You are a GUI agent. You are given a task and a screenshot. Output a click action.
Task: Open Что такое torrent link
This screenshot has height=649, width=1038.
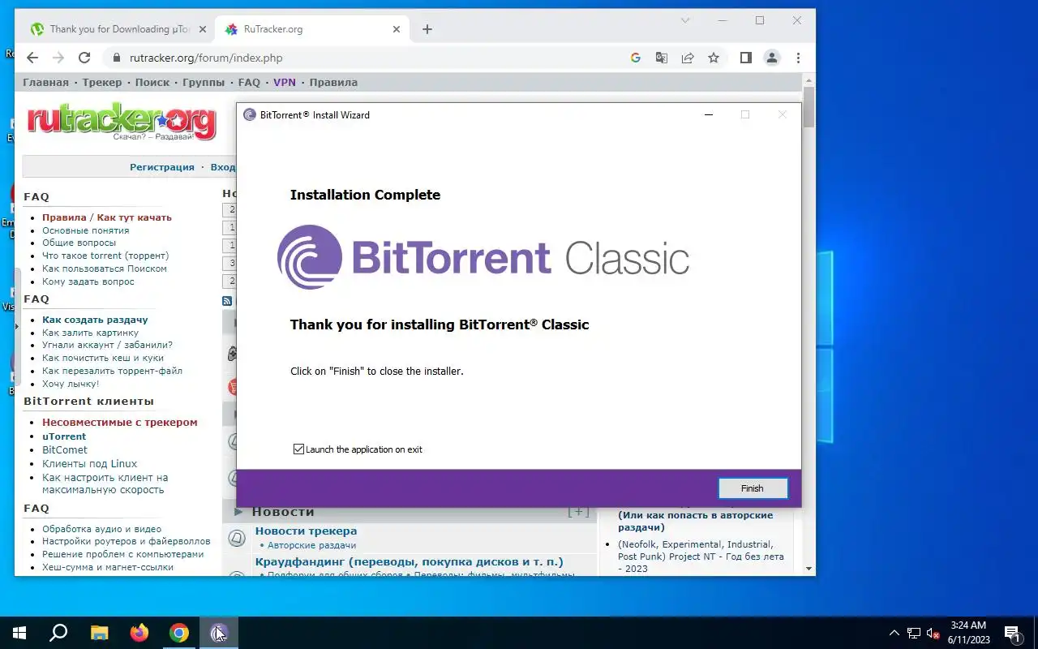click(105, 256)
